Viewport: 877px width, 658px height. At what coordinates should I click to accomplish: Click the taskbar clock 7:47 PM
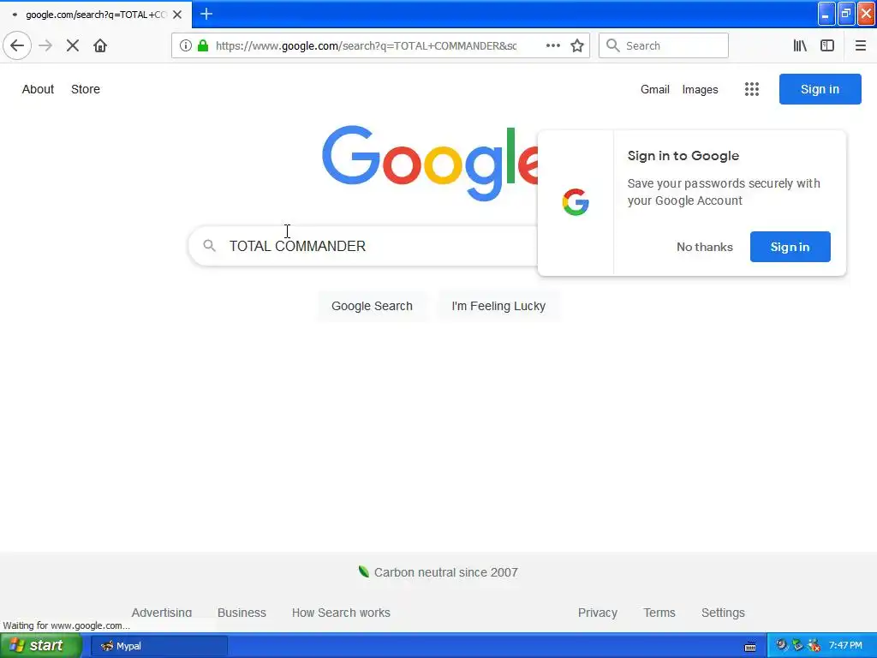[x=845, y=646]
